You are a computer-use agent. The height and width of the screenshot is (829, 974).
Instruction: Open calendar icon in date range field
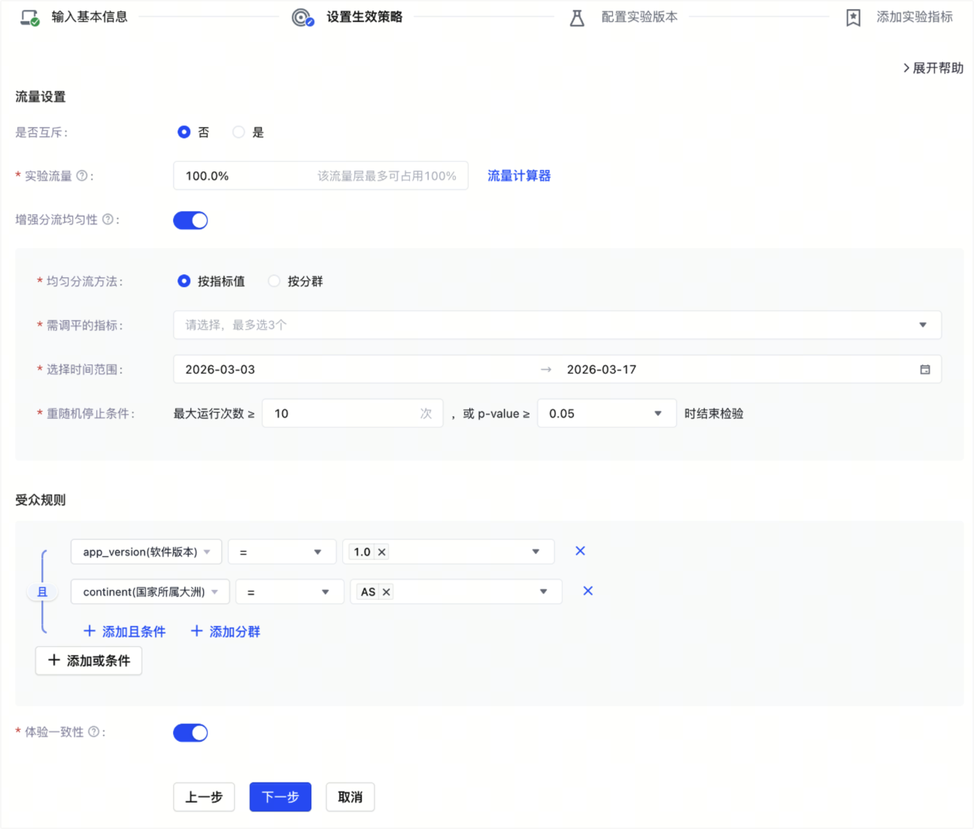[x=924, y=370]
